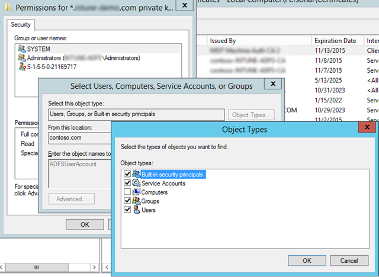Enable the Computers checkbox

pyautogui.click(x=126, y=192)
